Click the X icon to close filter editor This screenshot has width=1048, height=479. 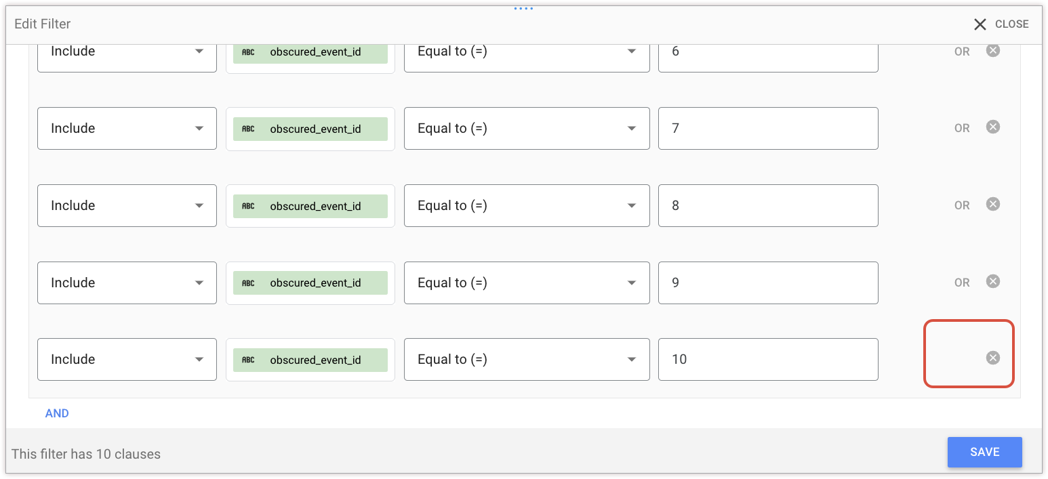coord(980,24)
